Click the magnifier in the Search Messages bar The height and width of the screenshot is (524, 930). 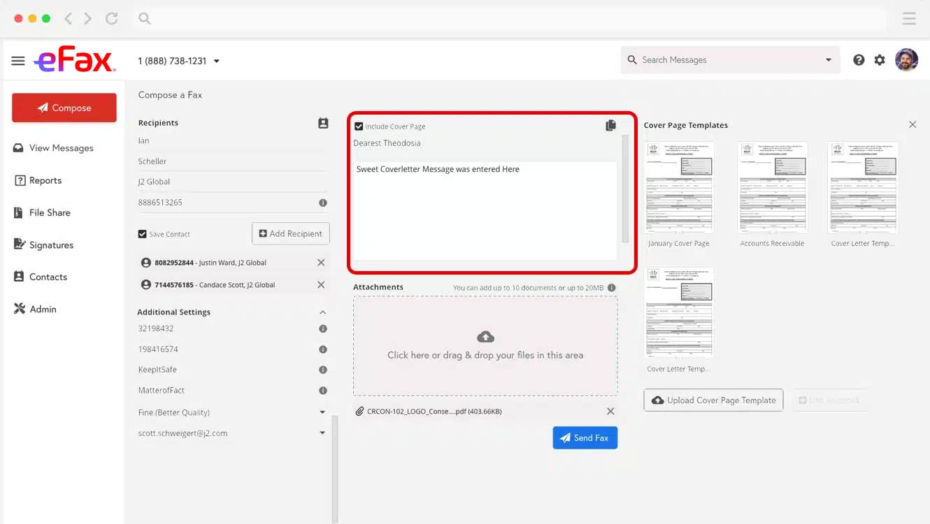pyautogui.click(x=631, y=59)
